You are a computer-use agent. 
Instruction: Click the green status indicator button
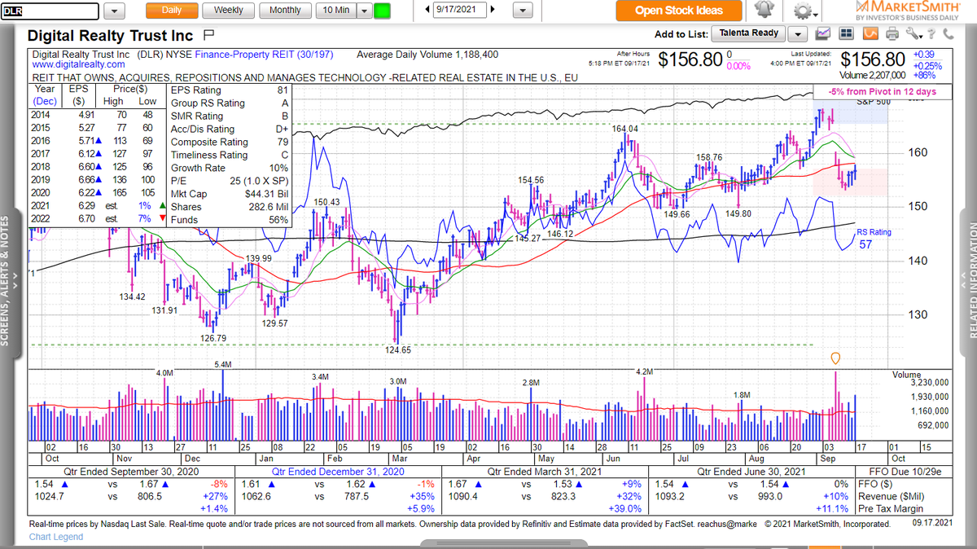[x=382, y=11]
